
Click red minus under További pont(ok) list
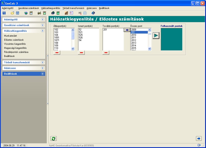(x=106, y=53)
